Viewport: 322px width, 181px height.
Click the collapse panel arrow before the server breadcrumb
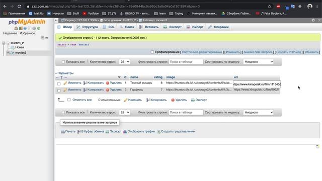[56, 20]
